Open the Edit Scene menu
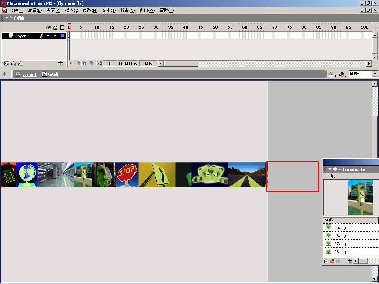This screenshot has width=379, height=284. pyautogui.click(x=331, y=74)
